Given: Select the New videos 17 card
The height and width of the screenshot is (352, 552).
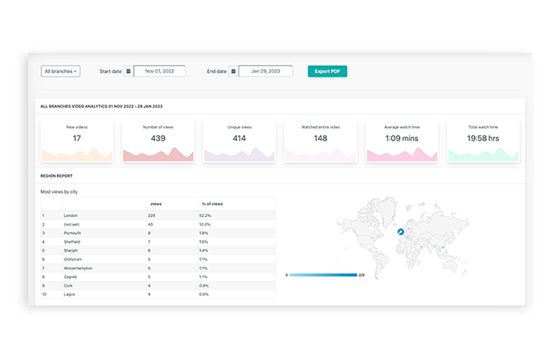Looking at the screenshot, I should click(x=77, y=141).
